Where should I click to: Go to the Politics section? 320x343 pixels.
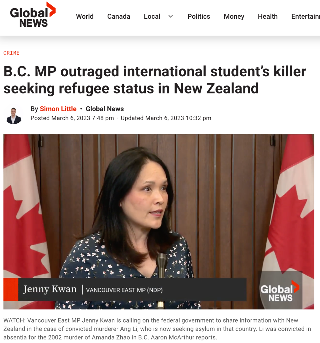click(x=199, y=16)
